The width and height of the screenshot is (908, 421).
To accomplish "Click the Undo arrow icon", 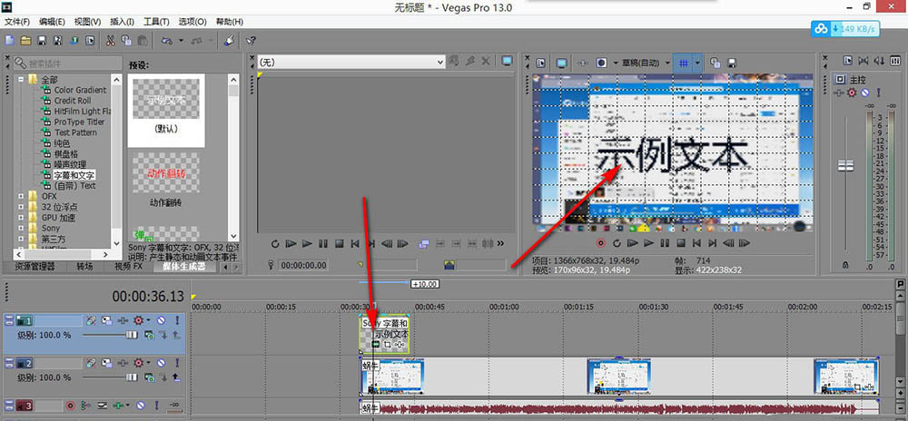I will click(167, 41).
